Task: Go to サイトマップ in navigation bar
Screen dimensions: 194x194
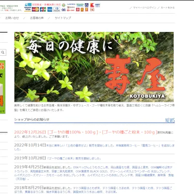Action: pos(63,18)
